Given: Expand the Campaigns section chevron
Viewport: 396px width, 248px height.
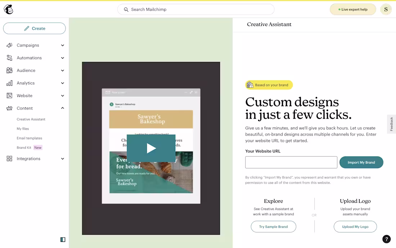Looking at the screenshot, I should click(62, 45).
